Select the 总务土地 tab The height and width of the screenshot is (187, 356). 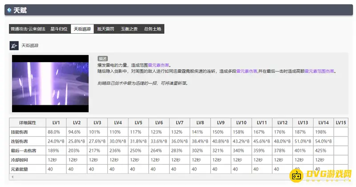(153, 29)
